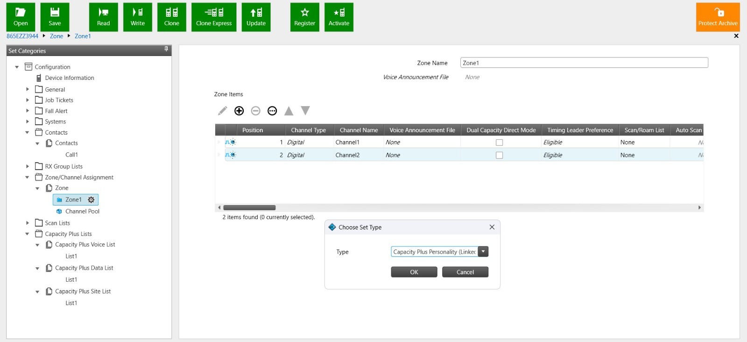Select Channel Pool in the tree
This screenshot has width=747, height=342.
(x=82, y=212)
